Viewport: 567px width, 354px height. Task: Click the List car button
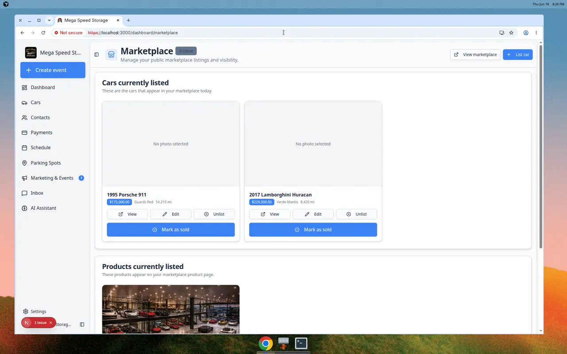[518, 54]
